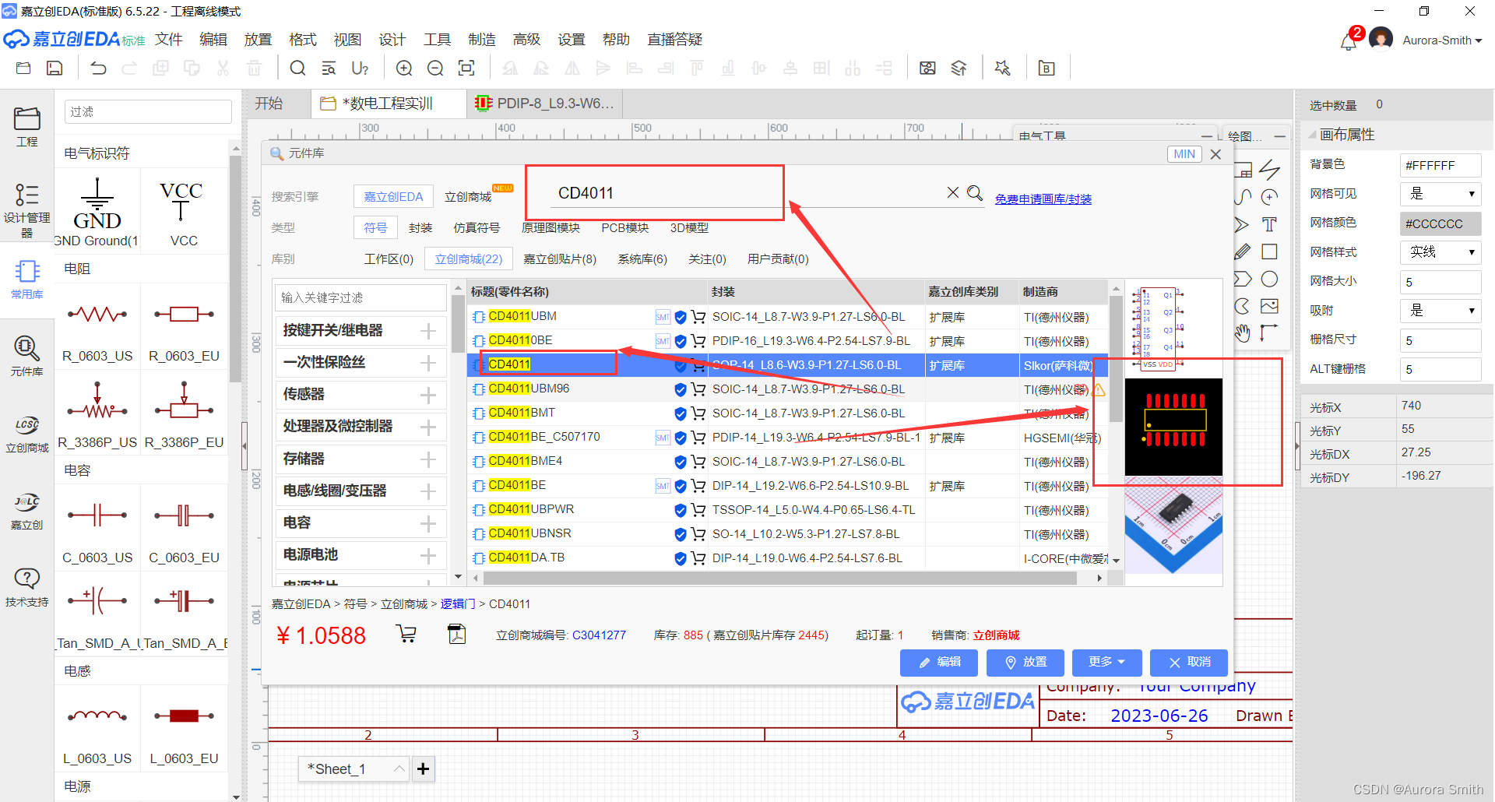The height and width of the screenshot is (802, 1495).
Task: Click the MIN button of 元件库 dialog
Action: coord(1184,154)
